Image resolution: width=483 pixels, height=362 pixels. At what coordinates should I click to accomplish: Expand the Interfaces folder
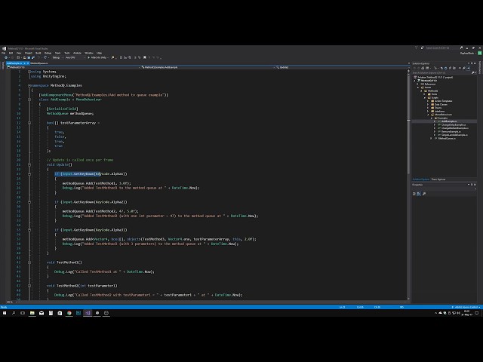[x=428, y=111]
